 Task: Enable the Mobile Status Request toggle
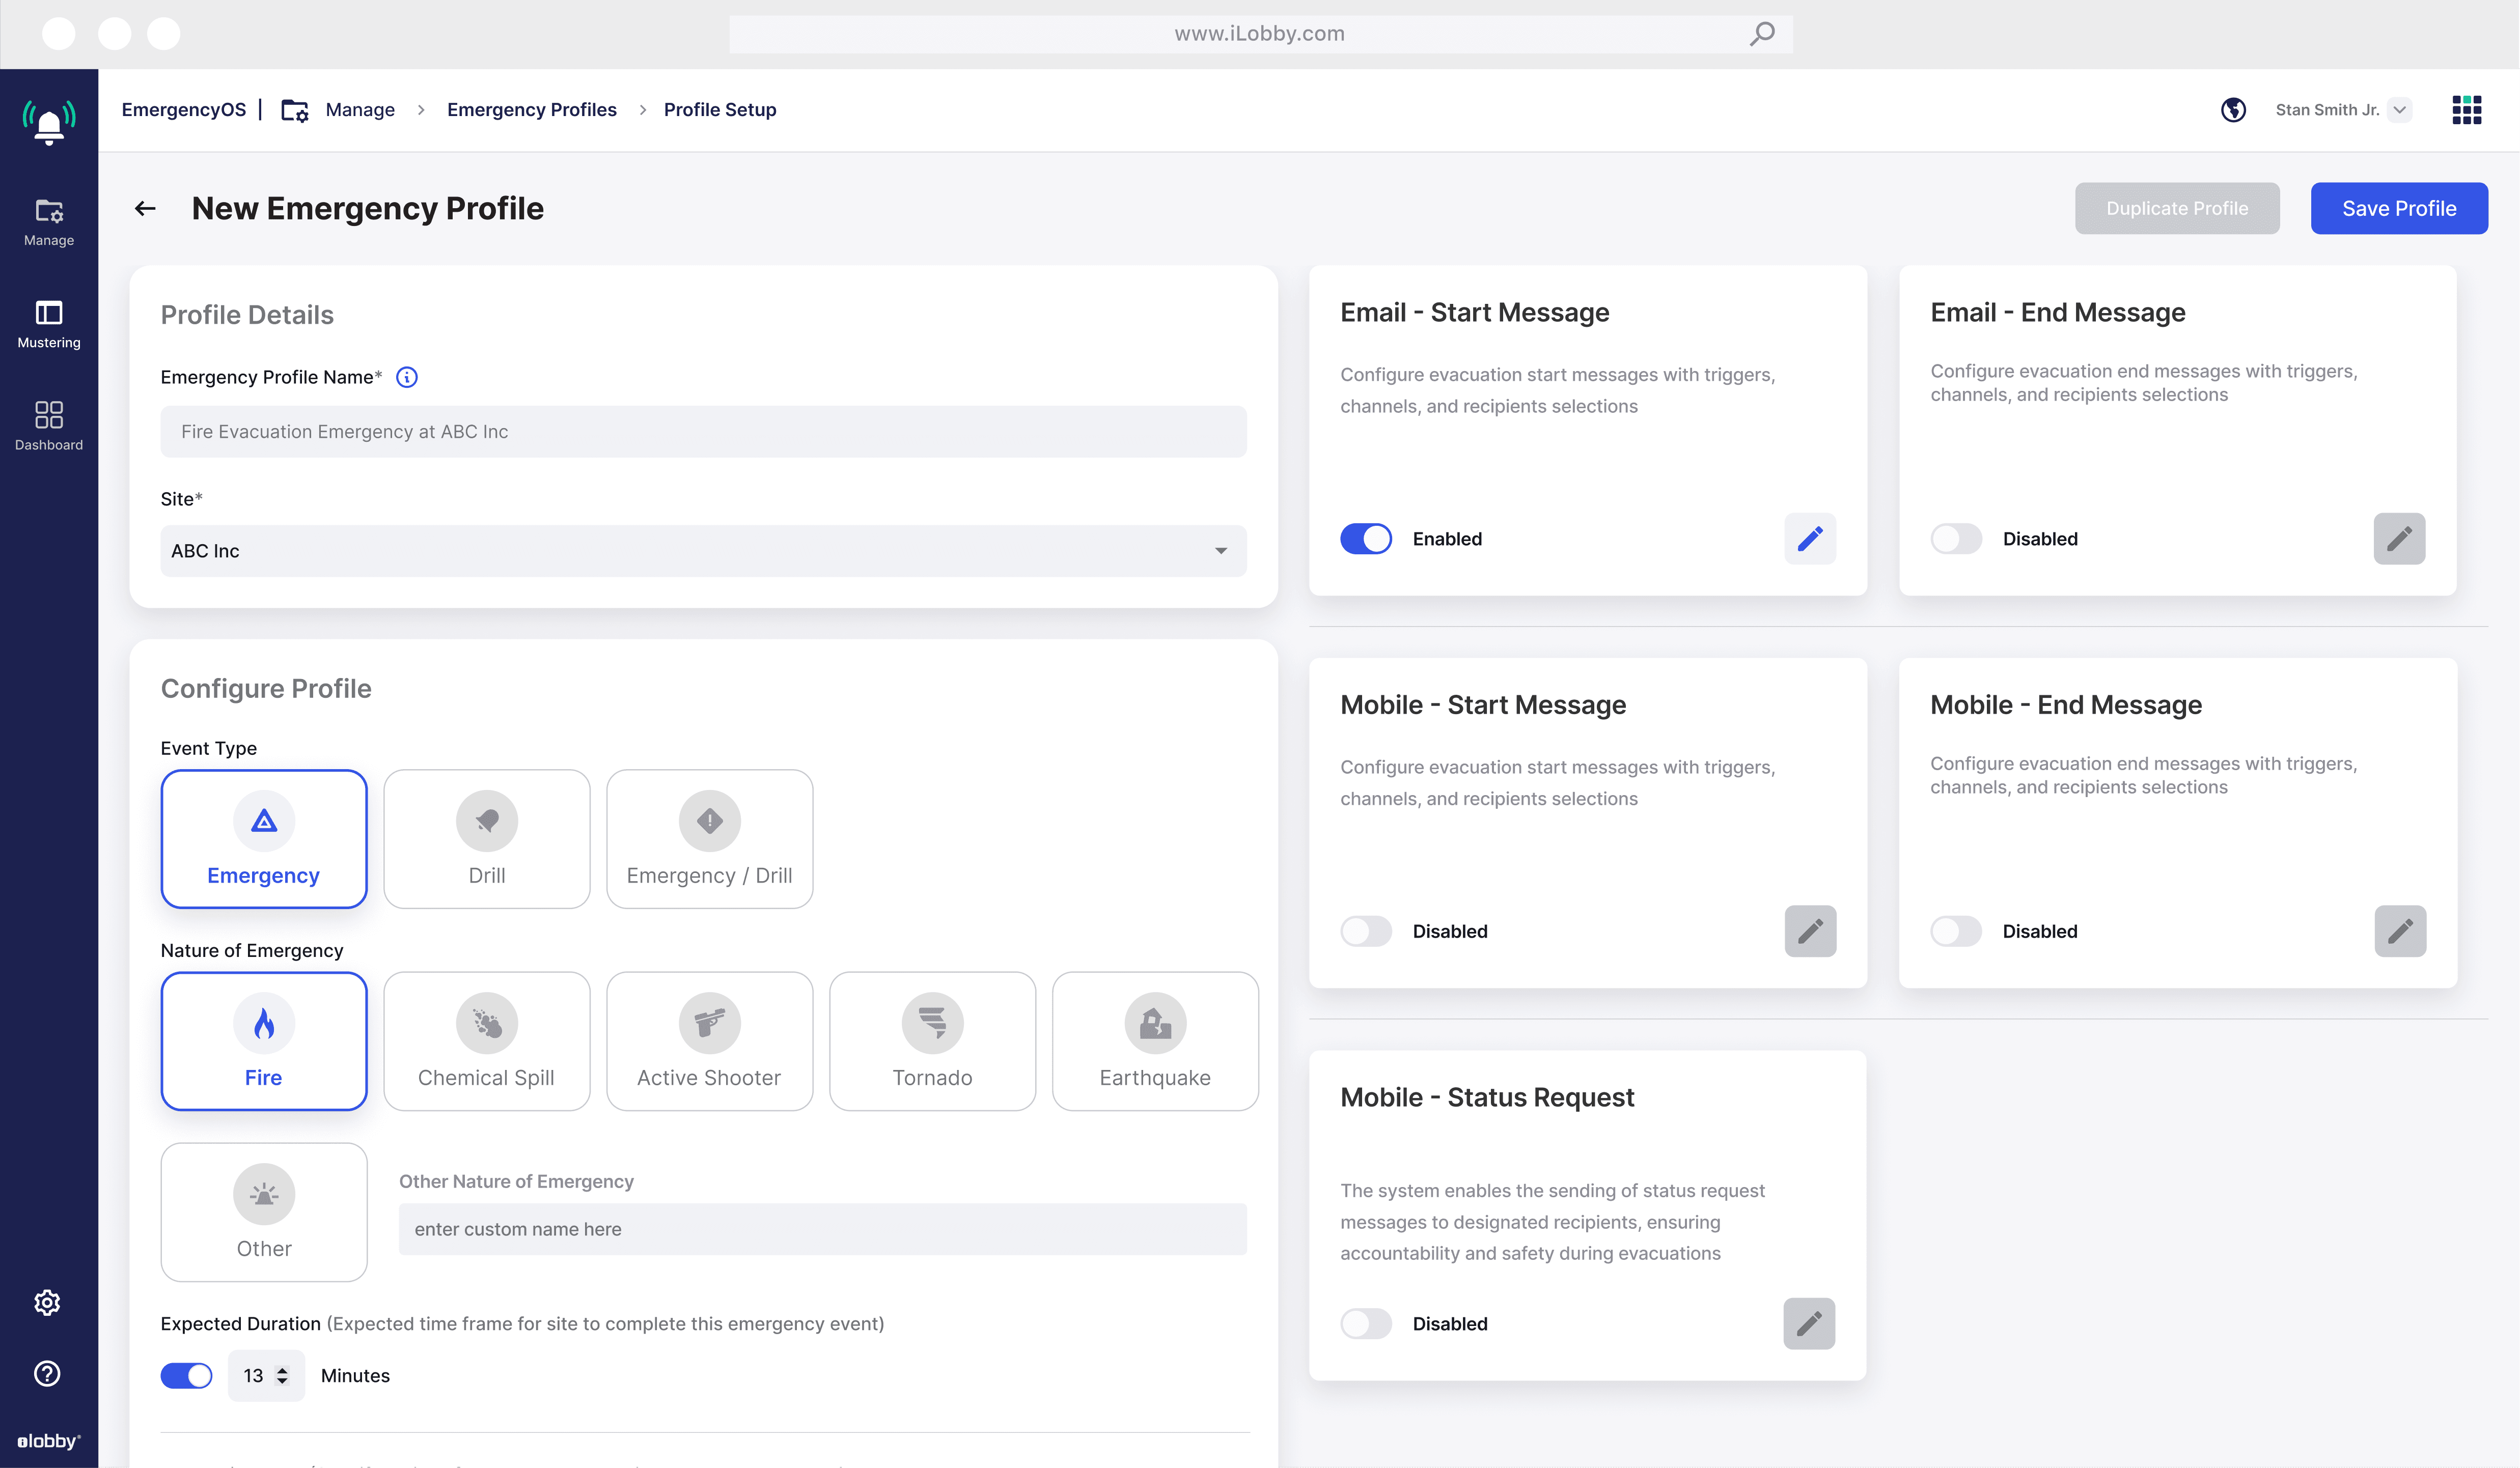(1365, 1323)
